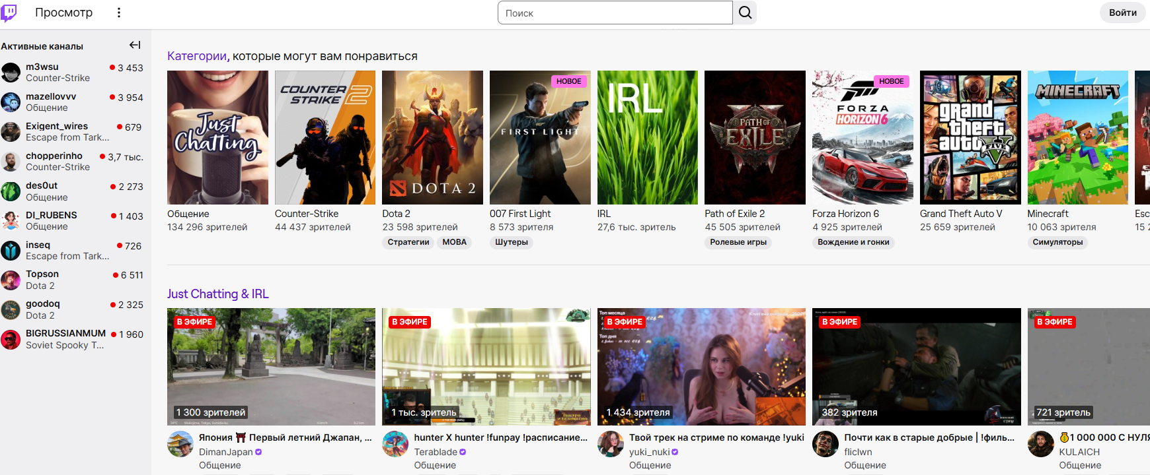Open IRL category cover

[x=648, y=137]
